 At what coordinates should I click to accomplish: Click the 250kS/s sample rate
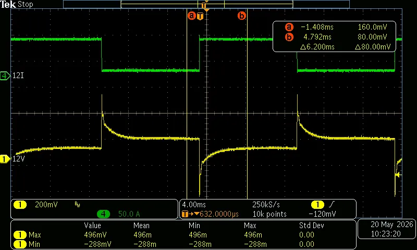click(x=266, y=205)
